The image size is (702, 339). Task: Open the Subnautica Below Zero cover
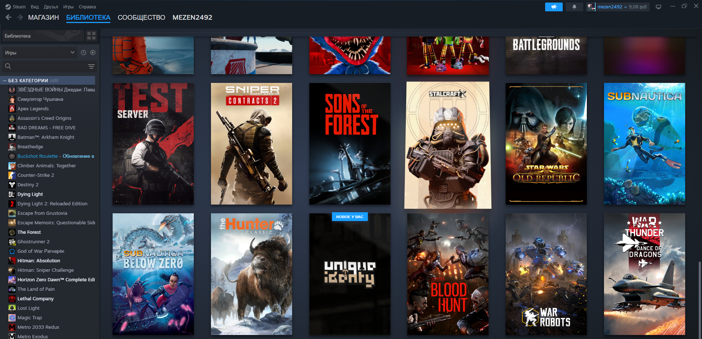click(x=153, y=274)
